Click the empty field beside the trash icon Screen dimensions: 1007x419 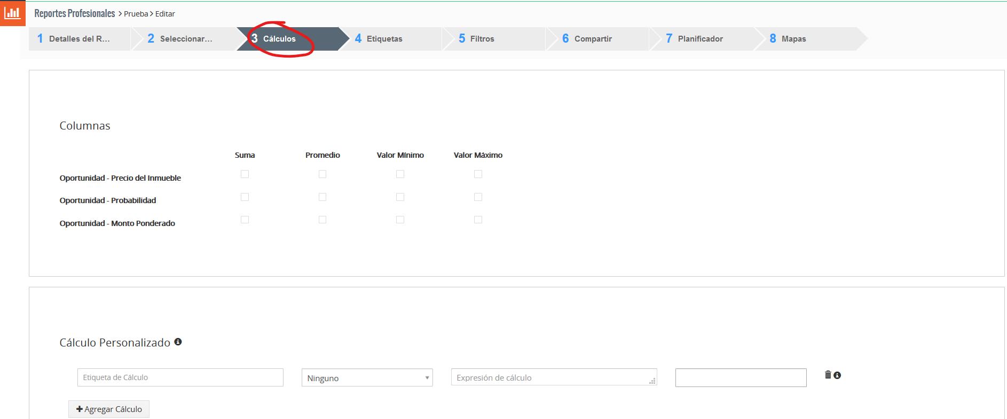coord(741,377)
